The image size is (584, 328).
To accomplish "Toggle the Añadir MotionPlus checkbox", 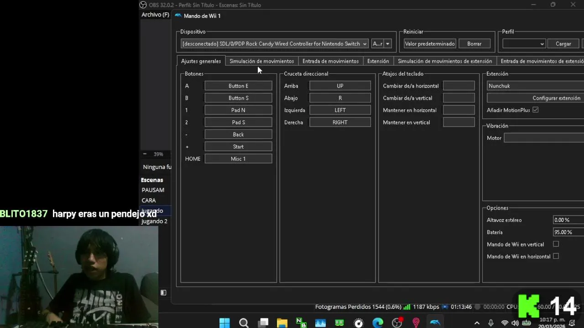I will click(536, 110).
